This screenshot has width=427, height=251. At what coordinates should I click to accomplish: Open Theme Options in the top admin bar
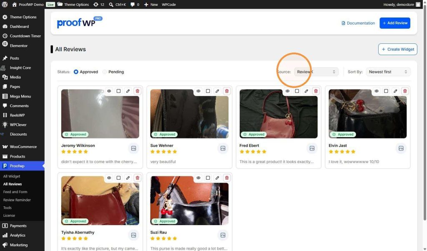tap(73, 4)
